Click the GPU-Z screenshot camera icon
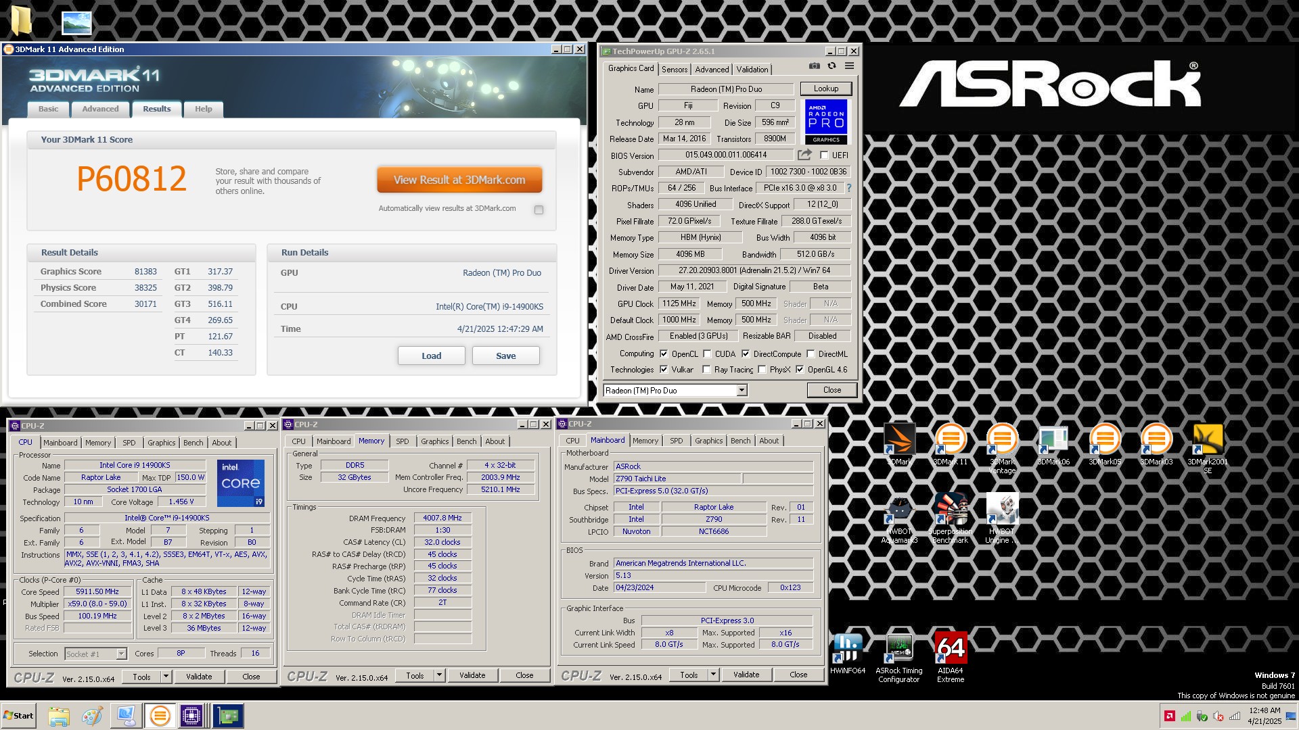 point(814,66)
